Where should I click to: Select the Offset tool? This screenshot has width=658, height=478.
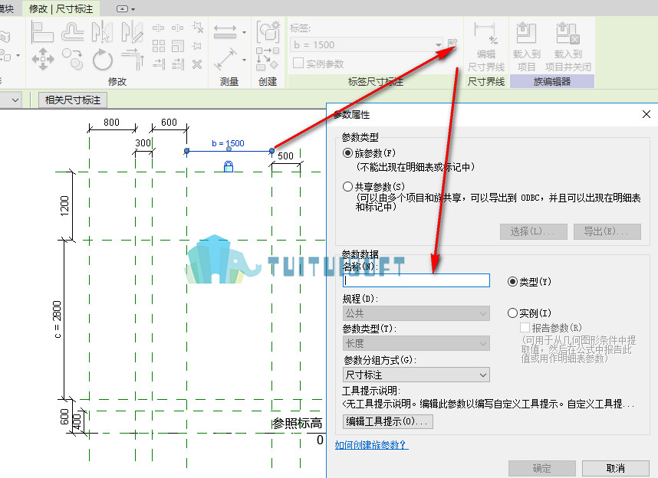pos(73,33)
